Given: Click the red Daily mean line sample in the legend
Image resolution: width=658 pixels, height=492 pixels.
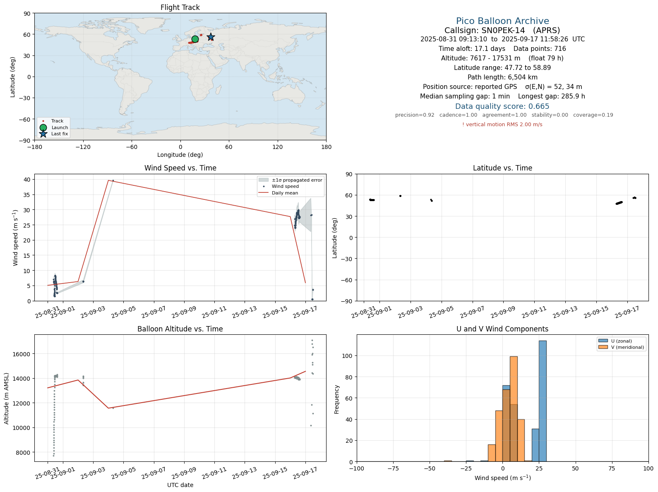Looking at the screenshot, I should [263, 193].
